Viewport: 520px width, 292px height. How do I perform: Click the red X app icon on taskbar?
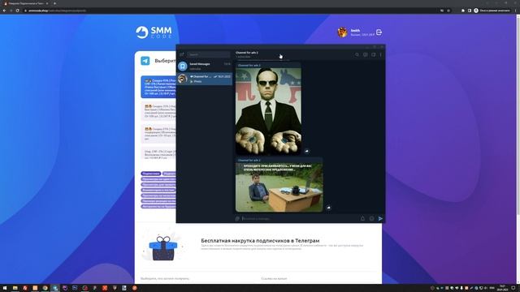point(105,288)
